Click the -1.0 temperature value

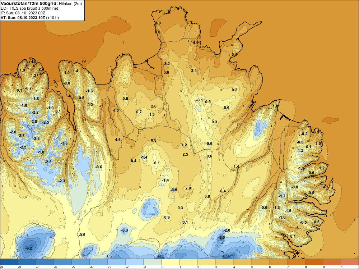point(282,217)
